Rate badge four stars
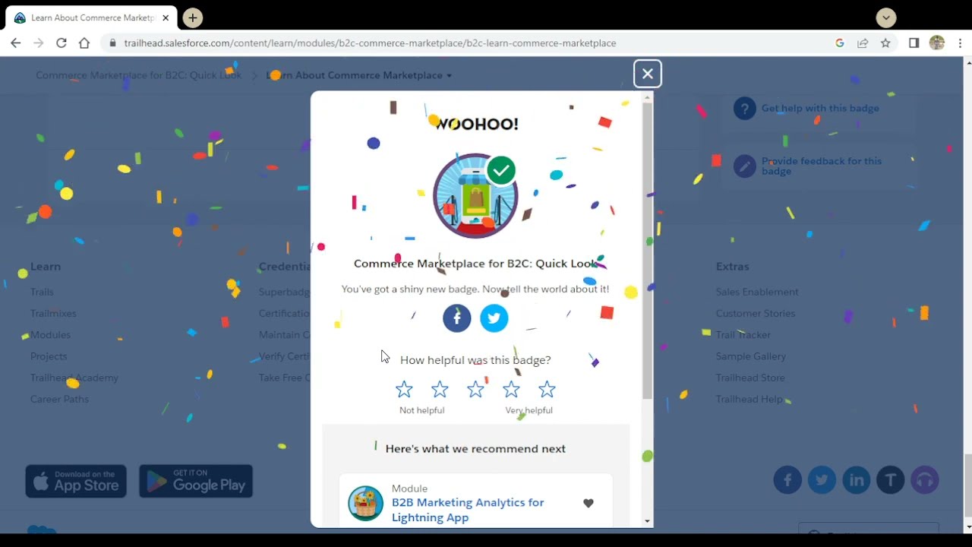The image size is (972, 547). pos(511,390)
